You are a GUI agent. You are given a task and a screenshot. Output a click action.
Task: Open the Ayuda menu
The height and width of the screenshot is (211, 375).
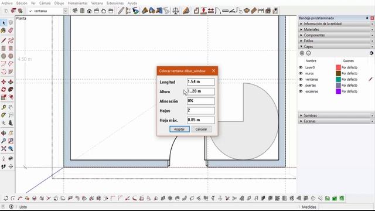click(132, 3)
